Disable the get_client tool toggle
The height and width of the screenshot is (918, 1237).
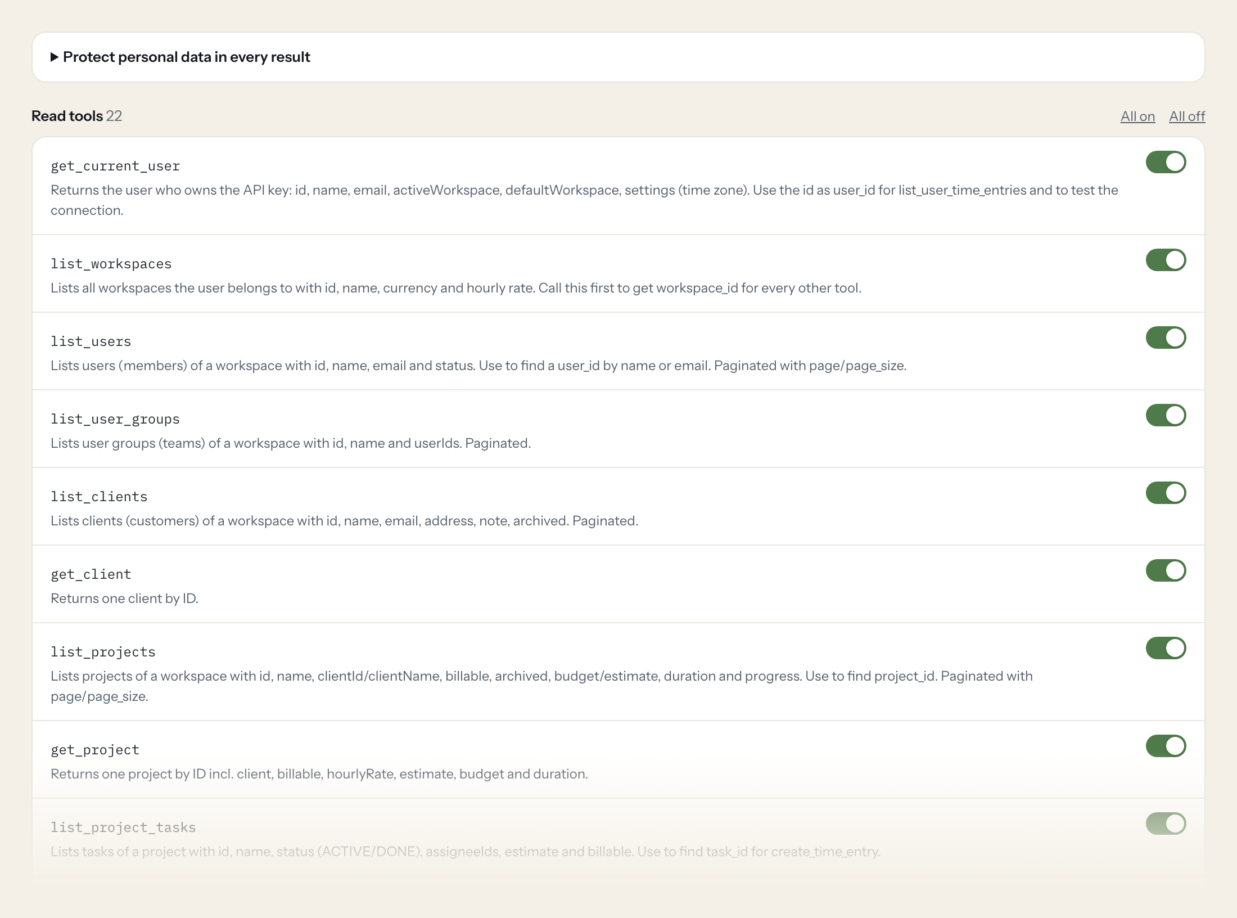coord(1166,570)
